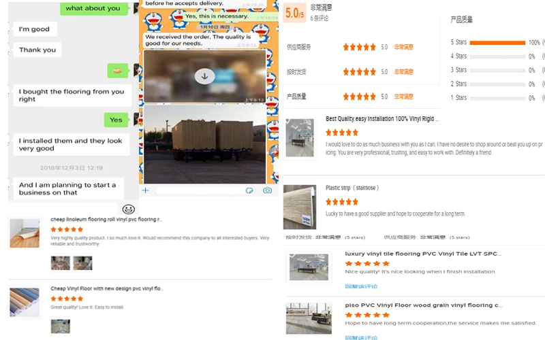Click the handshake emoji message bubble
Screen dimensions: 545x340
pos(118,71)
